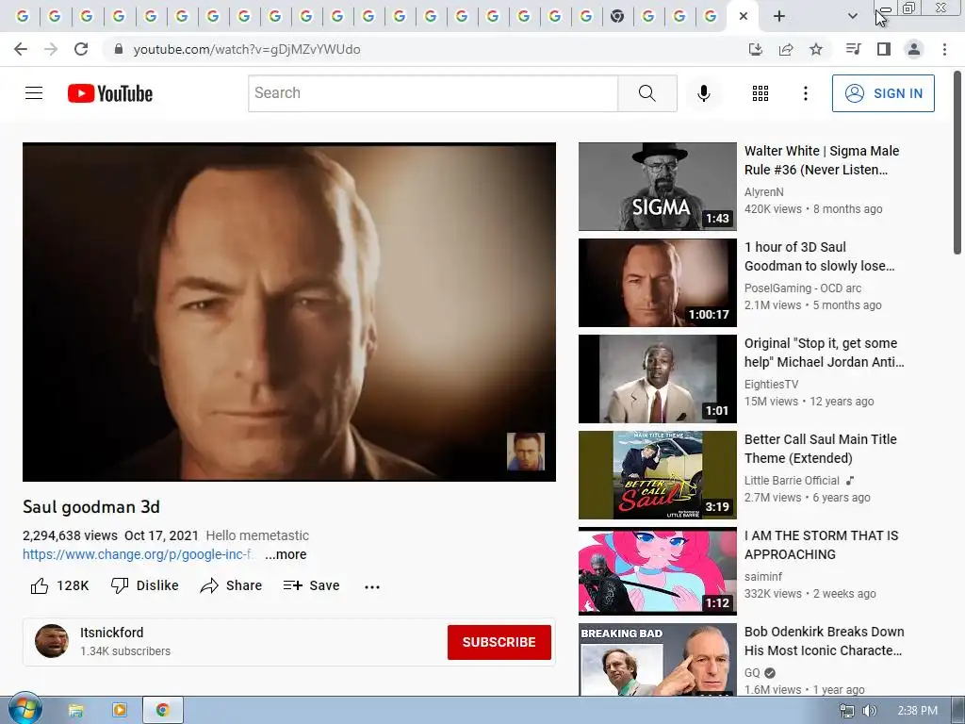Bookmark this page with the star icon
The height and width of the screenshot is (724, 965).
pos(815,49)
